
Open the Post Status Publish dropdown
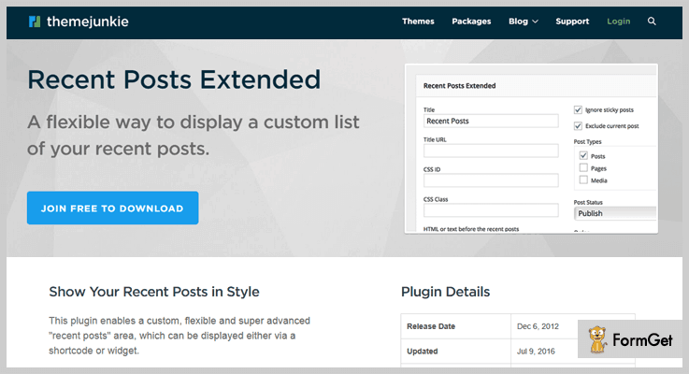point(615,213)
